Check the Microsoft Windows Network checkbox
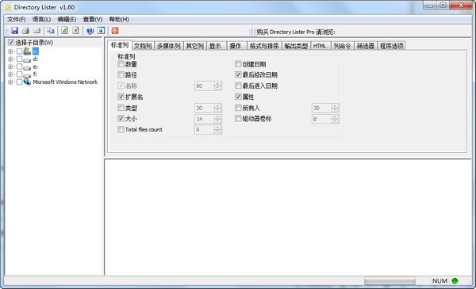The height and width of the screenshot is (289, 476). coord(19,82)
